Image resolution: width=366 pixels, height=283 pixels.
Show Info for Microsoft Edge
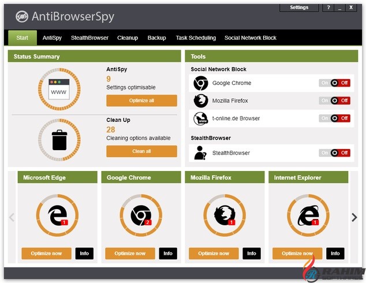pyautogui.click(x=84, y=254)
